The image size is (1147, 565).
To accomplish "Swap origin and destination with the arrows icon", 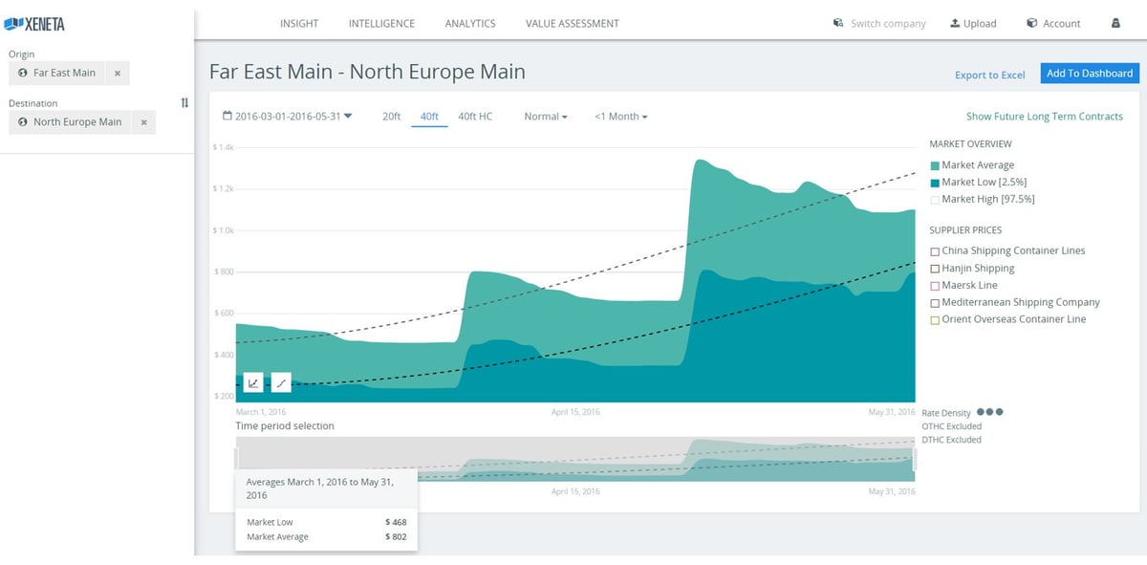I will tap(184, 103).
